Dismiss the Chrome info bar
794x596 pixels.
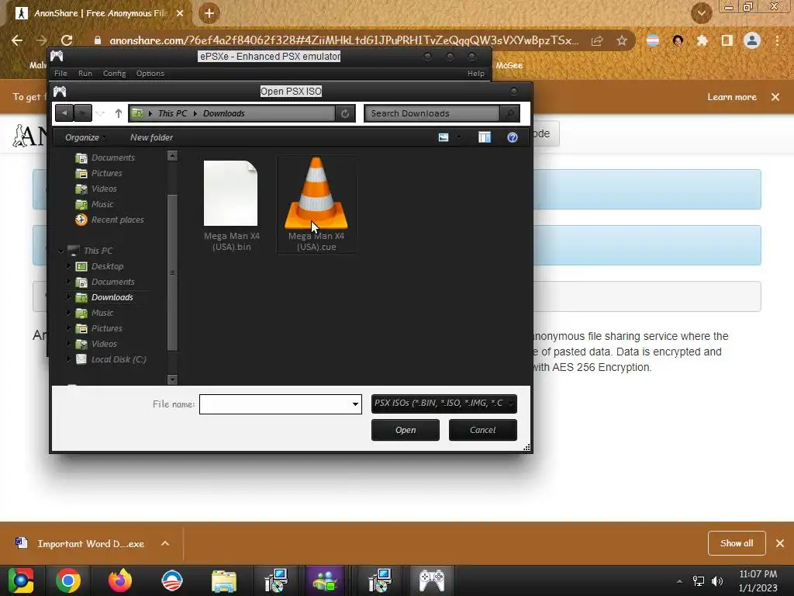[775, 97]
